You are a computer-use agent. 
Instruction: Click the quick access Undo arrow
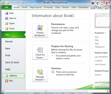pos(12,3)
